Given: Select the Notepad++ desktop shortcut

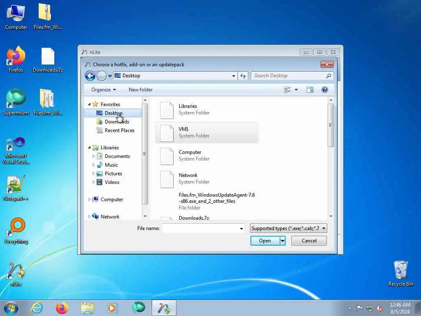Looking at the screenshot, I should 16,188.
